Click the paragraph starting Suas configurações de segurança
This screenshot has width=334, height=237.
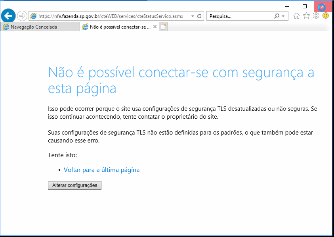tap(180, 137)
